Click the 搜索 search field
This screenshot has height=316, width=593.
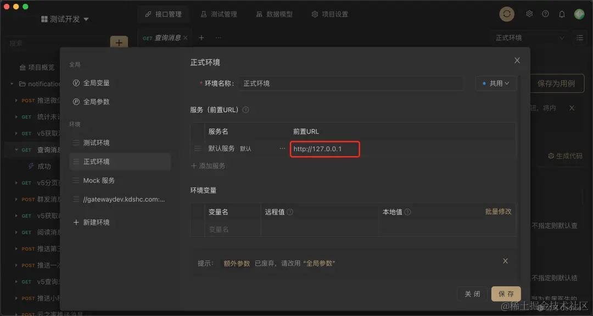coord(57,43)
